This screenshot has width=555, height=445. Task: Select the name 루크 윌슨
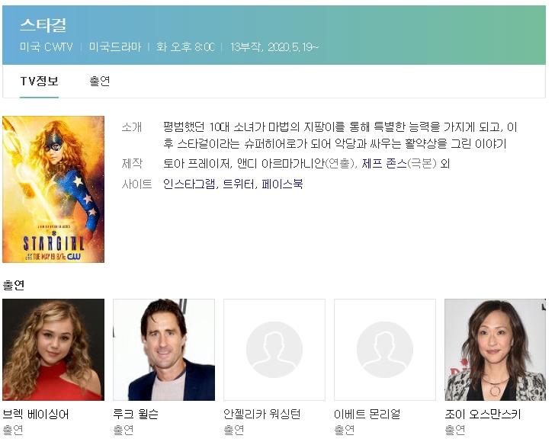[x=136, y=414]
